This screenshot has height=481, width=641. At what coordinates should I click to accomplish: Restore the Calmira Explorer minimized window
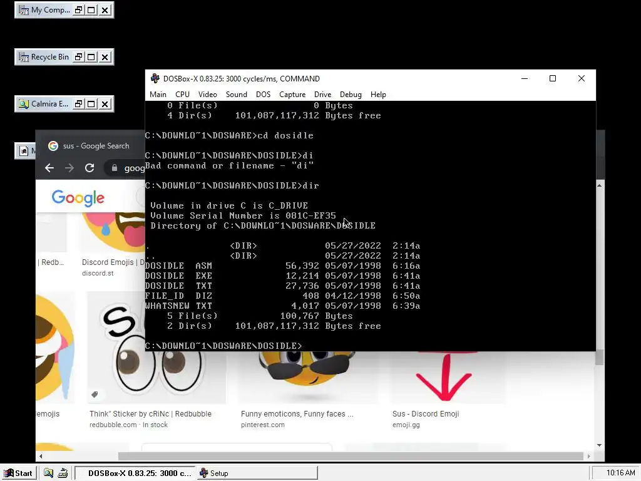78,104
